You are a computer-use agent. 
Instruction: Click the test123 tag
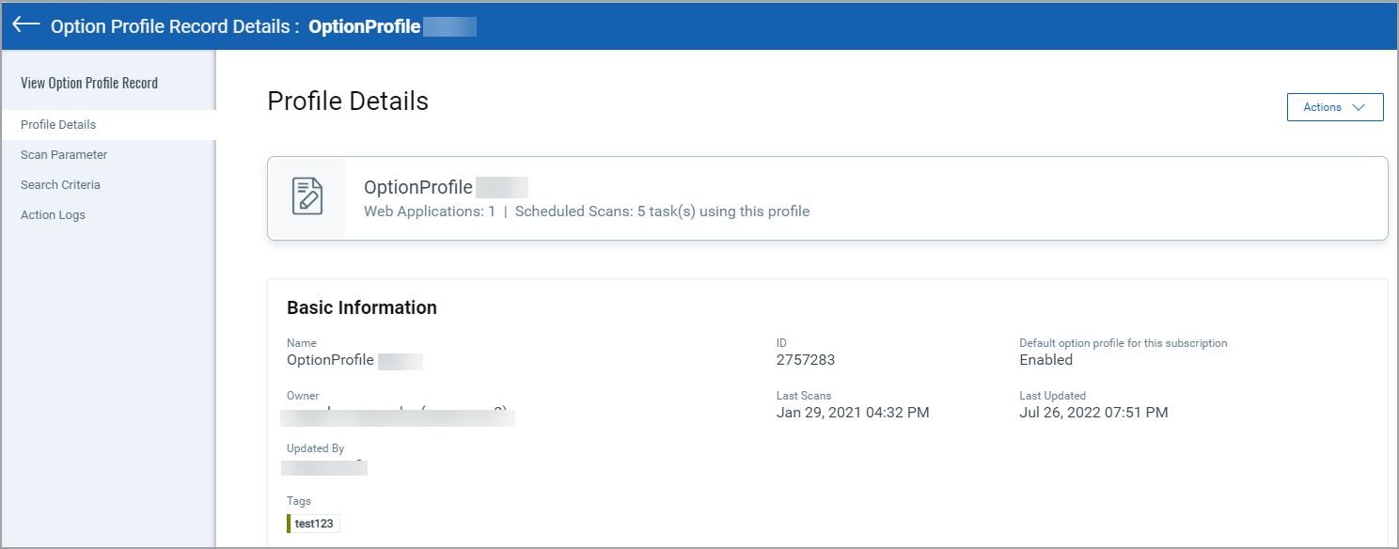pyautogui.click(x=314, y=523)
